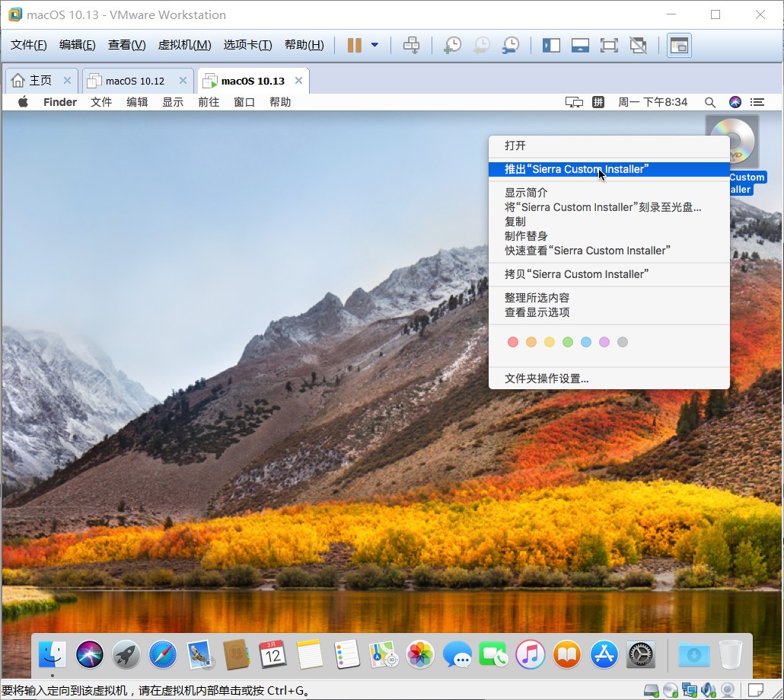Apply the purple tag color
This screenshot has width=784, height=700.
[x=604, y=342]
